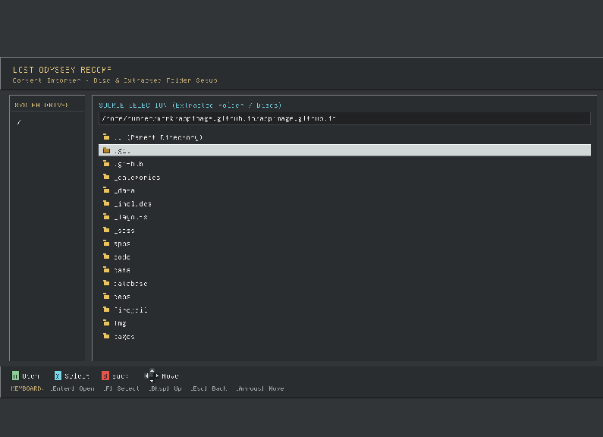Click the red Back button icon

coord(105,376)
